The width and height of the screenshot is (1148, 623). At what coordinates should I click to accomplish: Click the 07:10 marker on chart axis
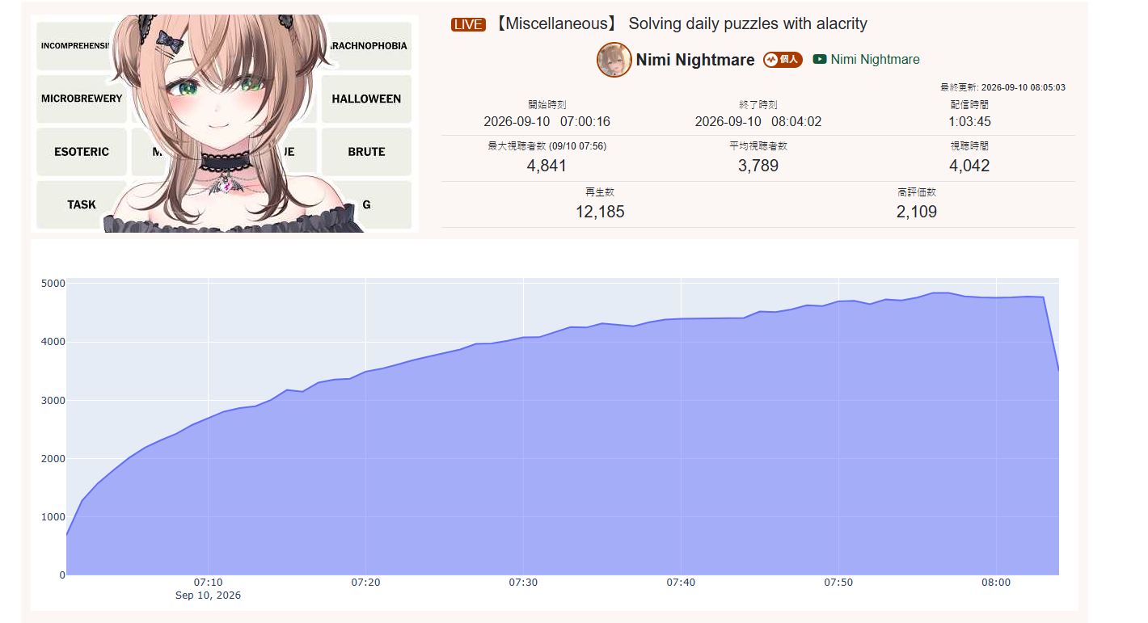[x=208, y=583]
